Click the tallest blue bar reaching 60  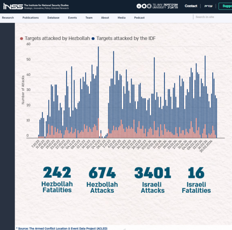[98, 82]
